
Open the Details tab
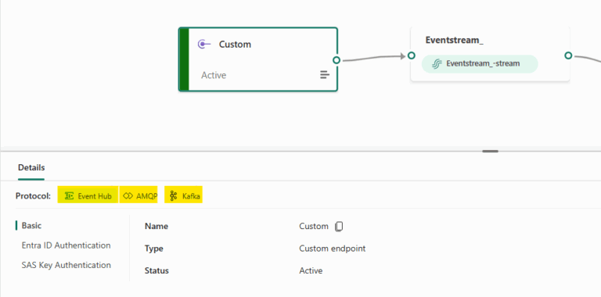(x=31, y=167)
